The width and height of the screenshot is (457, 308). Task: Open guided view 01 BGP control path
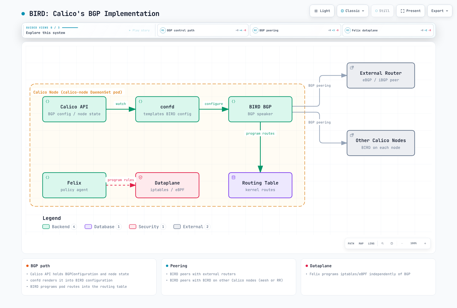pyautogui.click(x=203, y=30)
